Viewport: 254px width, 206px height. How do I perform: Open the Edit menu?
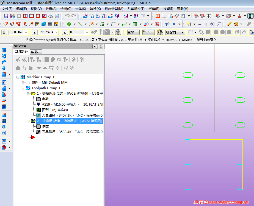point(21,9)
